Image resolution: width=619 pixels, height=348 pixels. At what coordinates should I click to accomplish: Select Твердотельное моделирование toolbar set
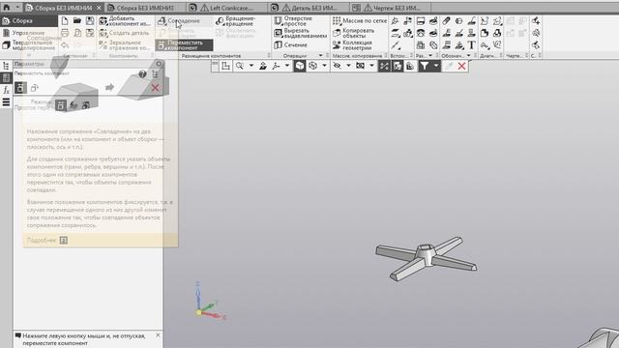coord(29,45)
